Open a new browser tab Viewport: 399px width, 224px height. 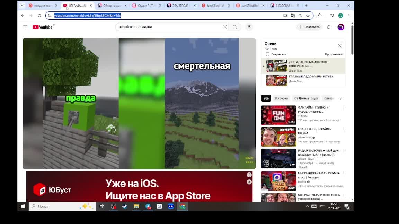pyautogui.click(x=306, y=5)
